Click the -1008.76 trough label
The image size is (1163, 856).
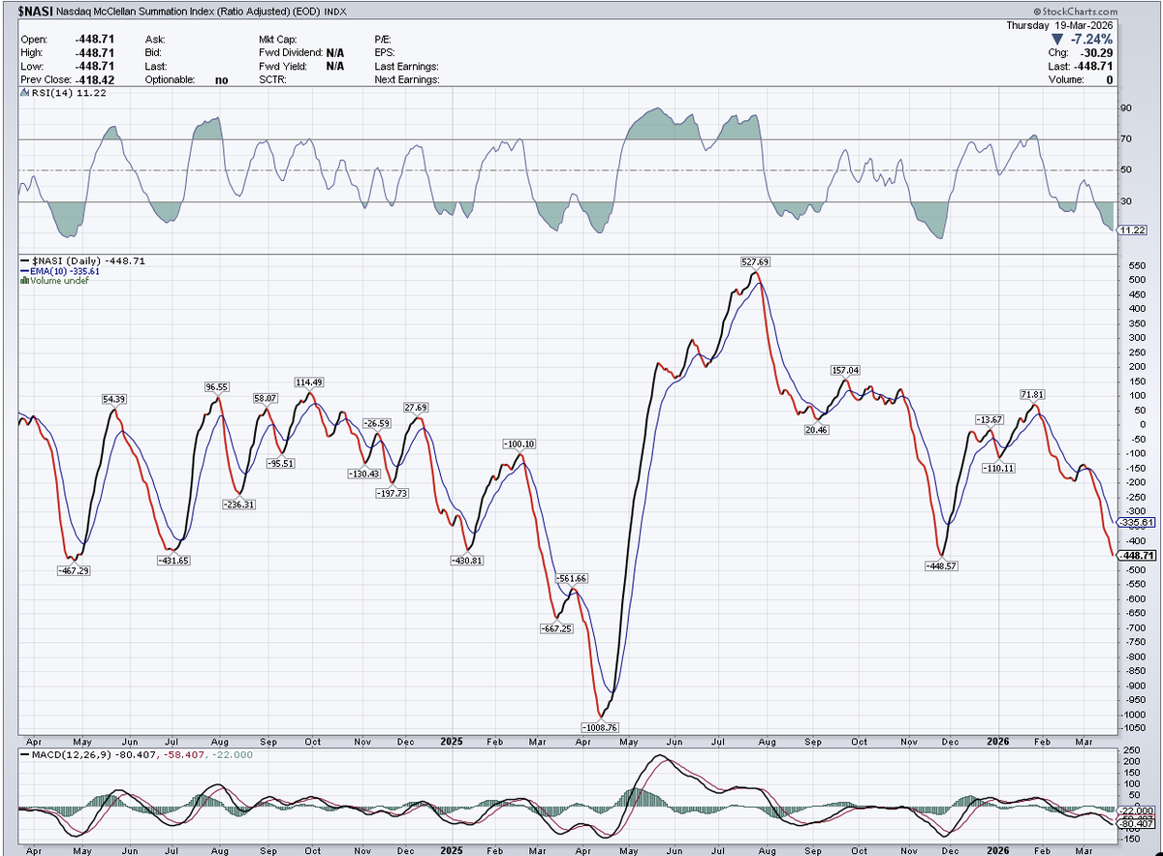click(x=600, y=726)
